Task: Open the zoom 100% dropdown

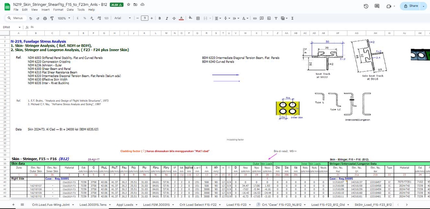Action: click(x=64, y=18)
